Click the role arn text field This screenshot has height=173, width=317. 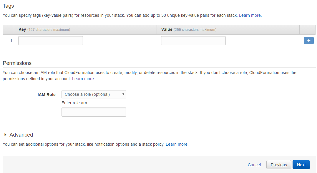tap(94, 112)
